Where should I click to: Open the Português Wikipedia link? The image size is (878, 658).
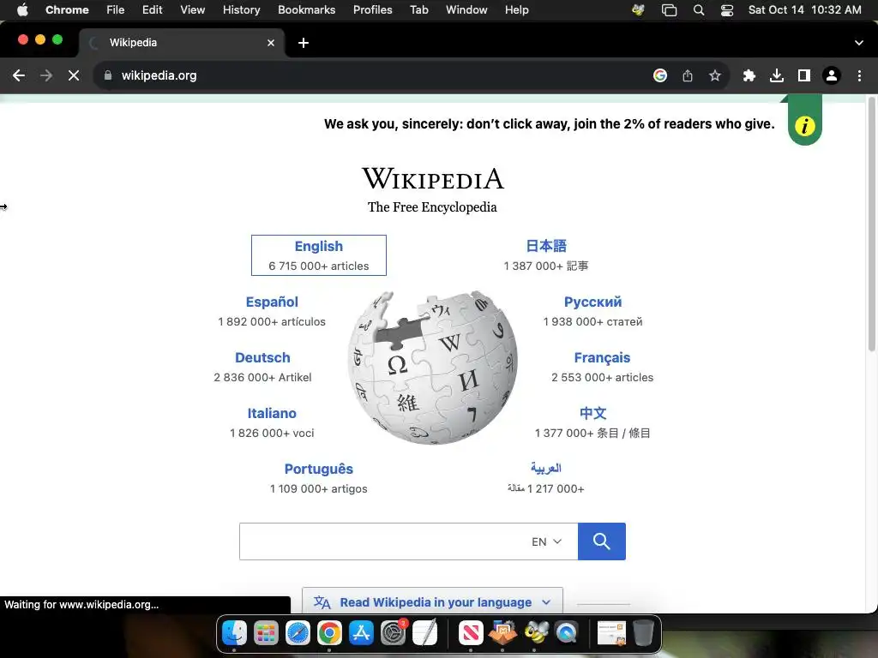click(x=319, y=469)
